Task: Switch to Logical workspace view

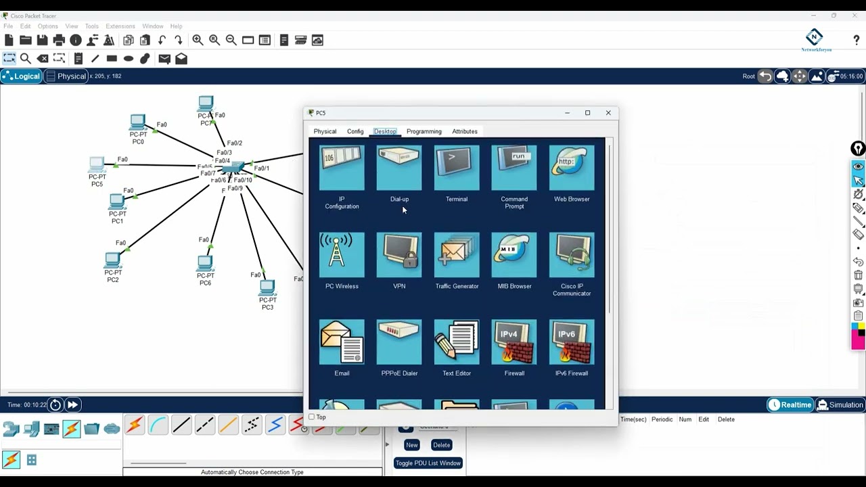Action: click(21, 76)
